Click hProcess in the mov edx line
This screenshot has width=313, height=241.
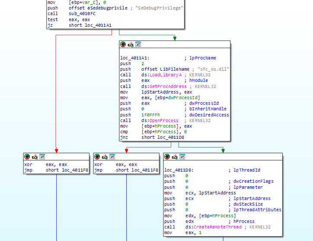click(x=223, y=216)
